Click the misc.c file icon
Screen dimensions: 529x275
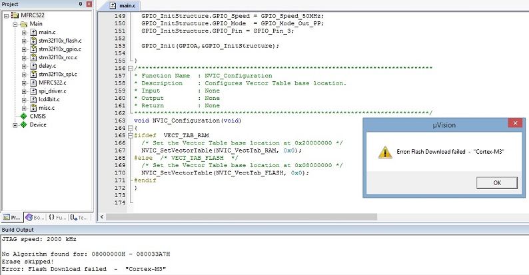click(x=33, y=108)
